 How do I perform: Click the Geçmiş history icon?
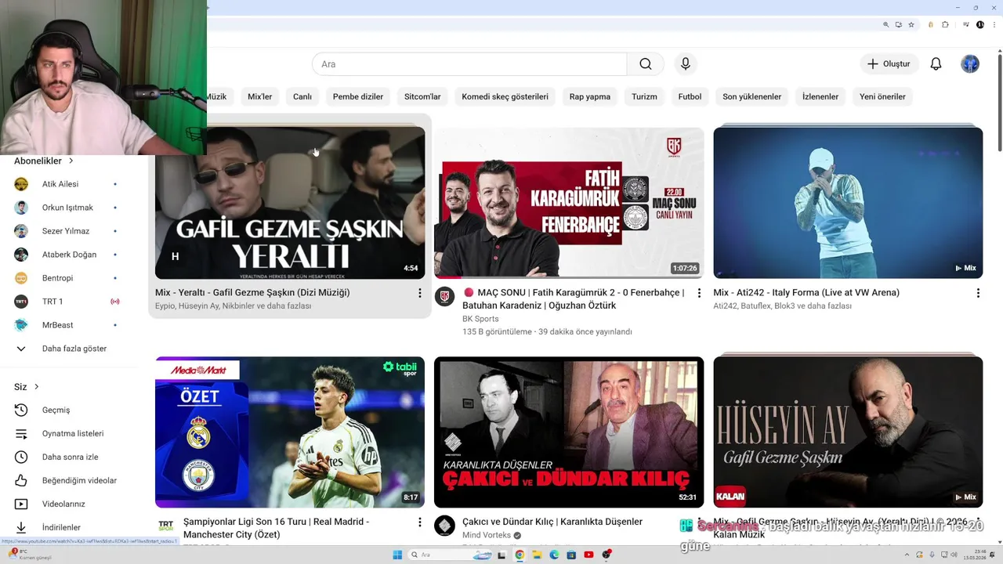[x=21, y=410]
